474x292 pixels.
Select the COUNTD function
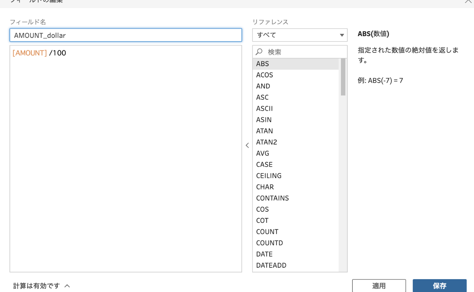[296, 243]
